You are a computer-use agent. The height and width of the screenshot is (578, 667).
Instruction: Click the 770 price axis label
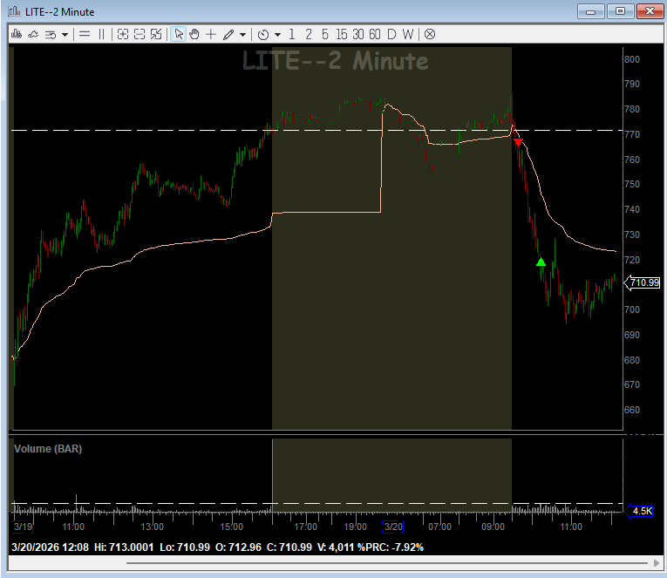(632, 134)
